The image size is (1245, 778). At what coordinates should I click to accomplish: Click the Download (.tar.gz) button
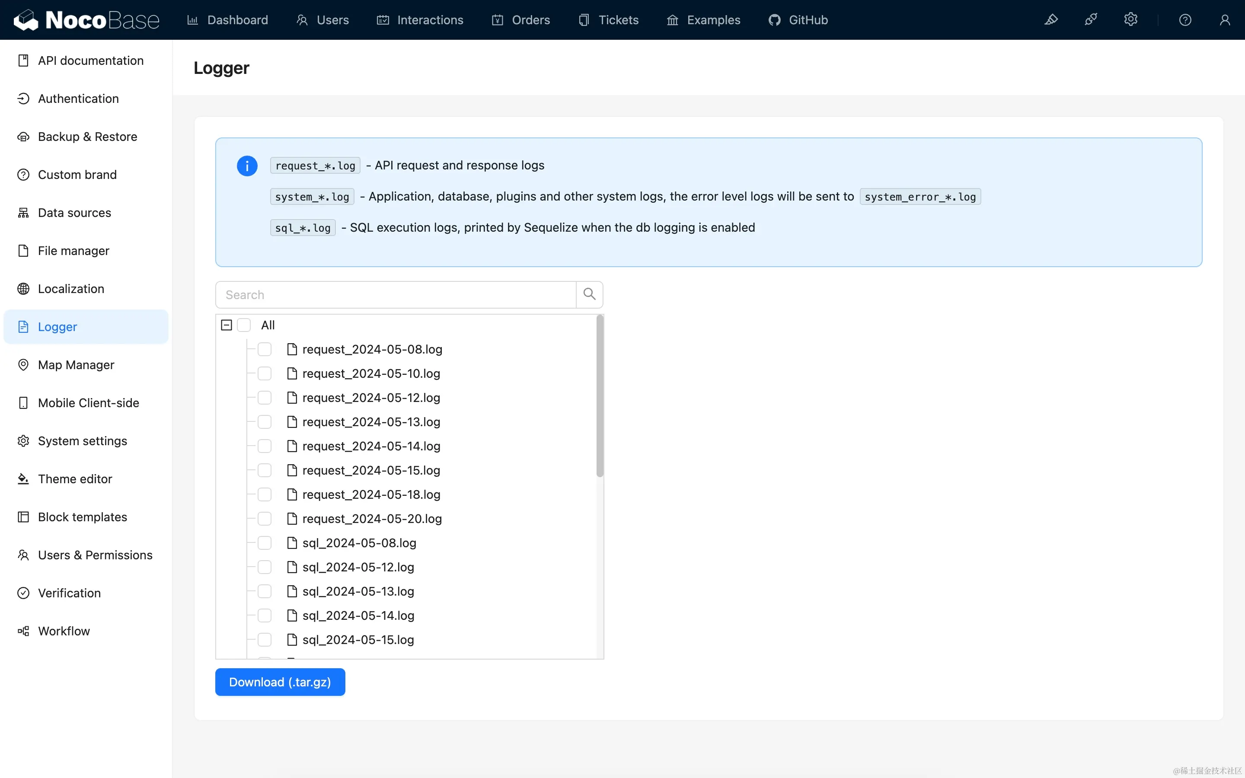[280, 682]
